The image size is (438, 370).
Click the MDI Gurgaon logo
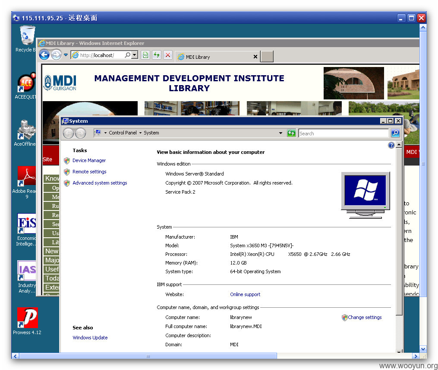coord(60,83)
